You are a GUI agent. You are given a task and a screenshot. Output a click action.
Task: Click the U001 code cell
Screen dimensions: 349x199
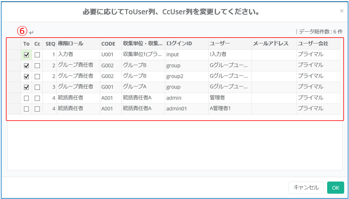coord(107,55)
